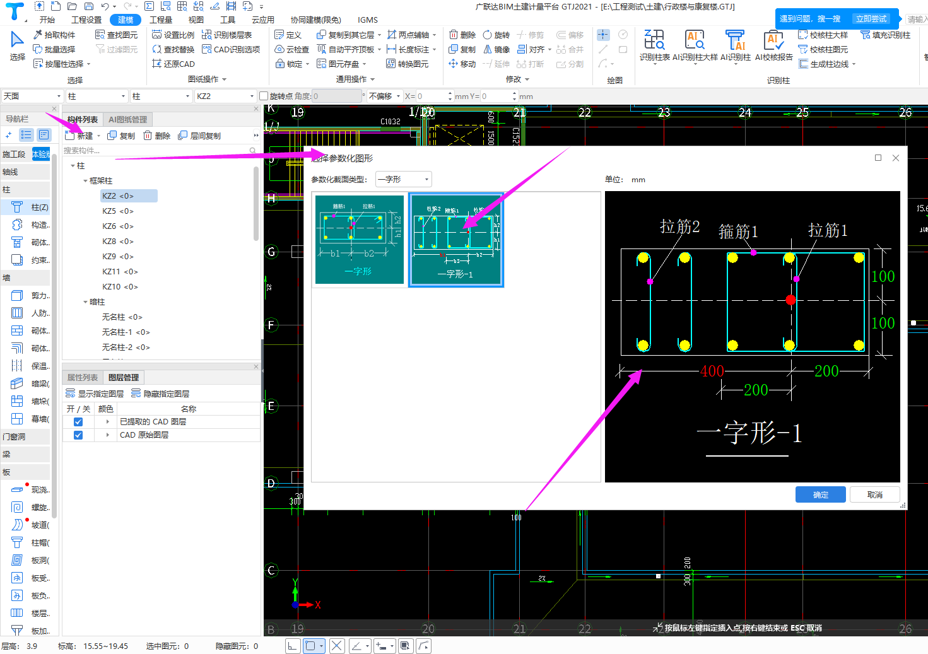Open CAD识别选项 settings
Screen dimensions: 928x654
click(231, 49)
